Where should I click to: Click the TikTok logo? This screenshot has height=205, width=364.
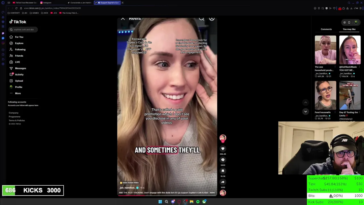18,22
